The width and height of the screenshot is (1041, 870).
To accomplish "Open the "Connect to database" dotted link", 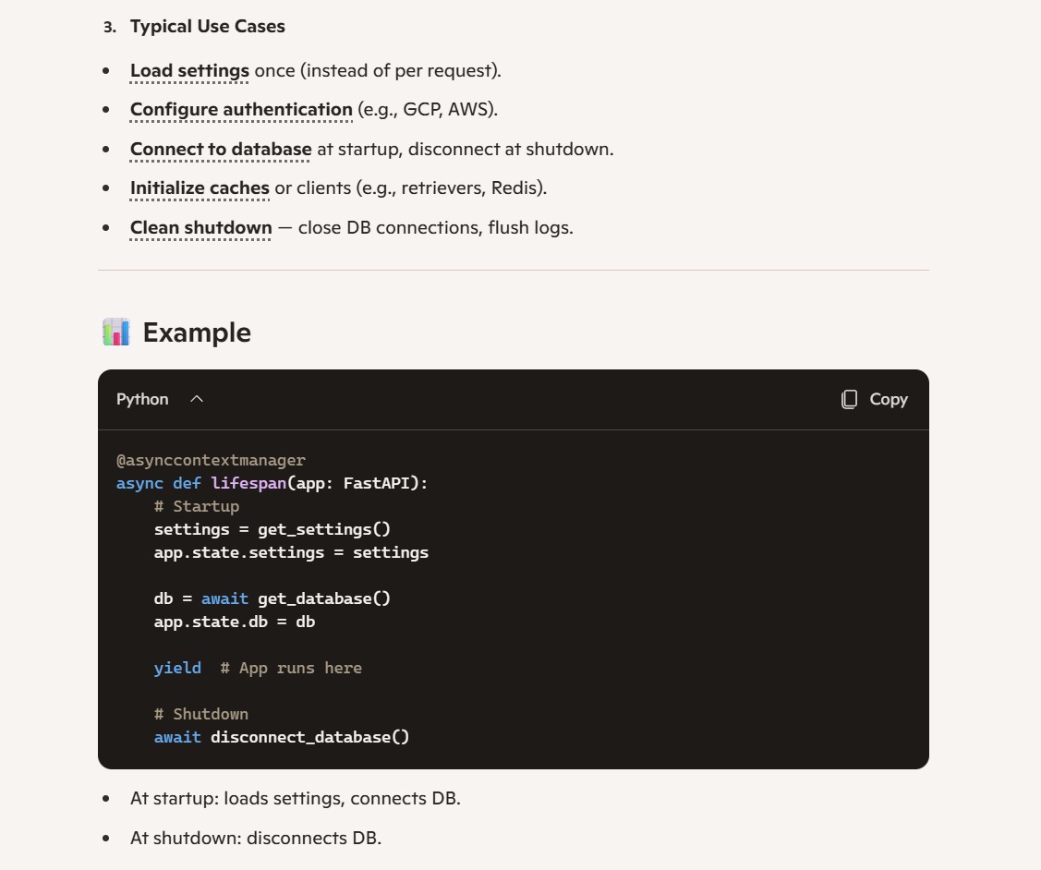I will [x=221, y=150].
